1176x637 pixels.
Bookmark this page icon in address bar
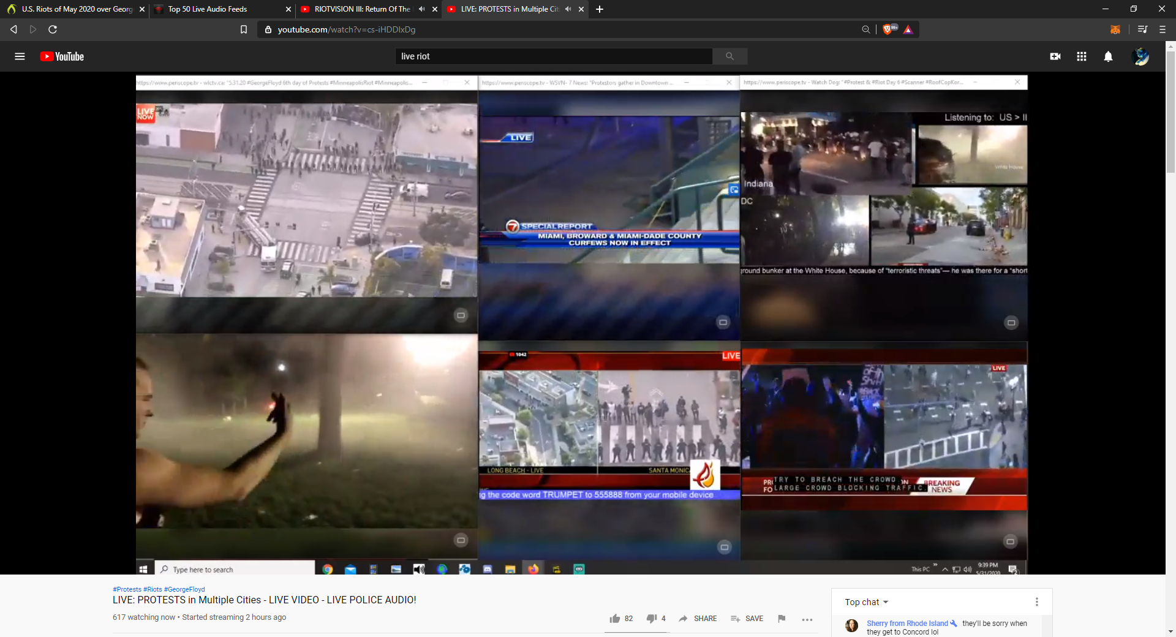tap(244, 29)
